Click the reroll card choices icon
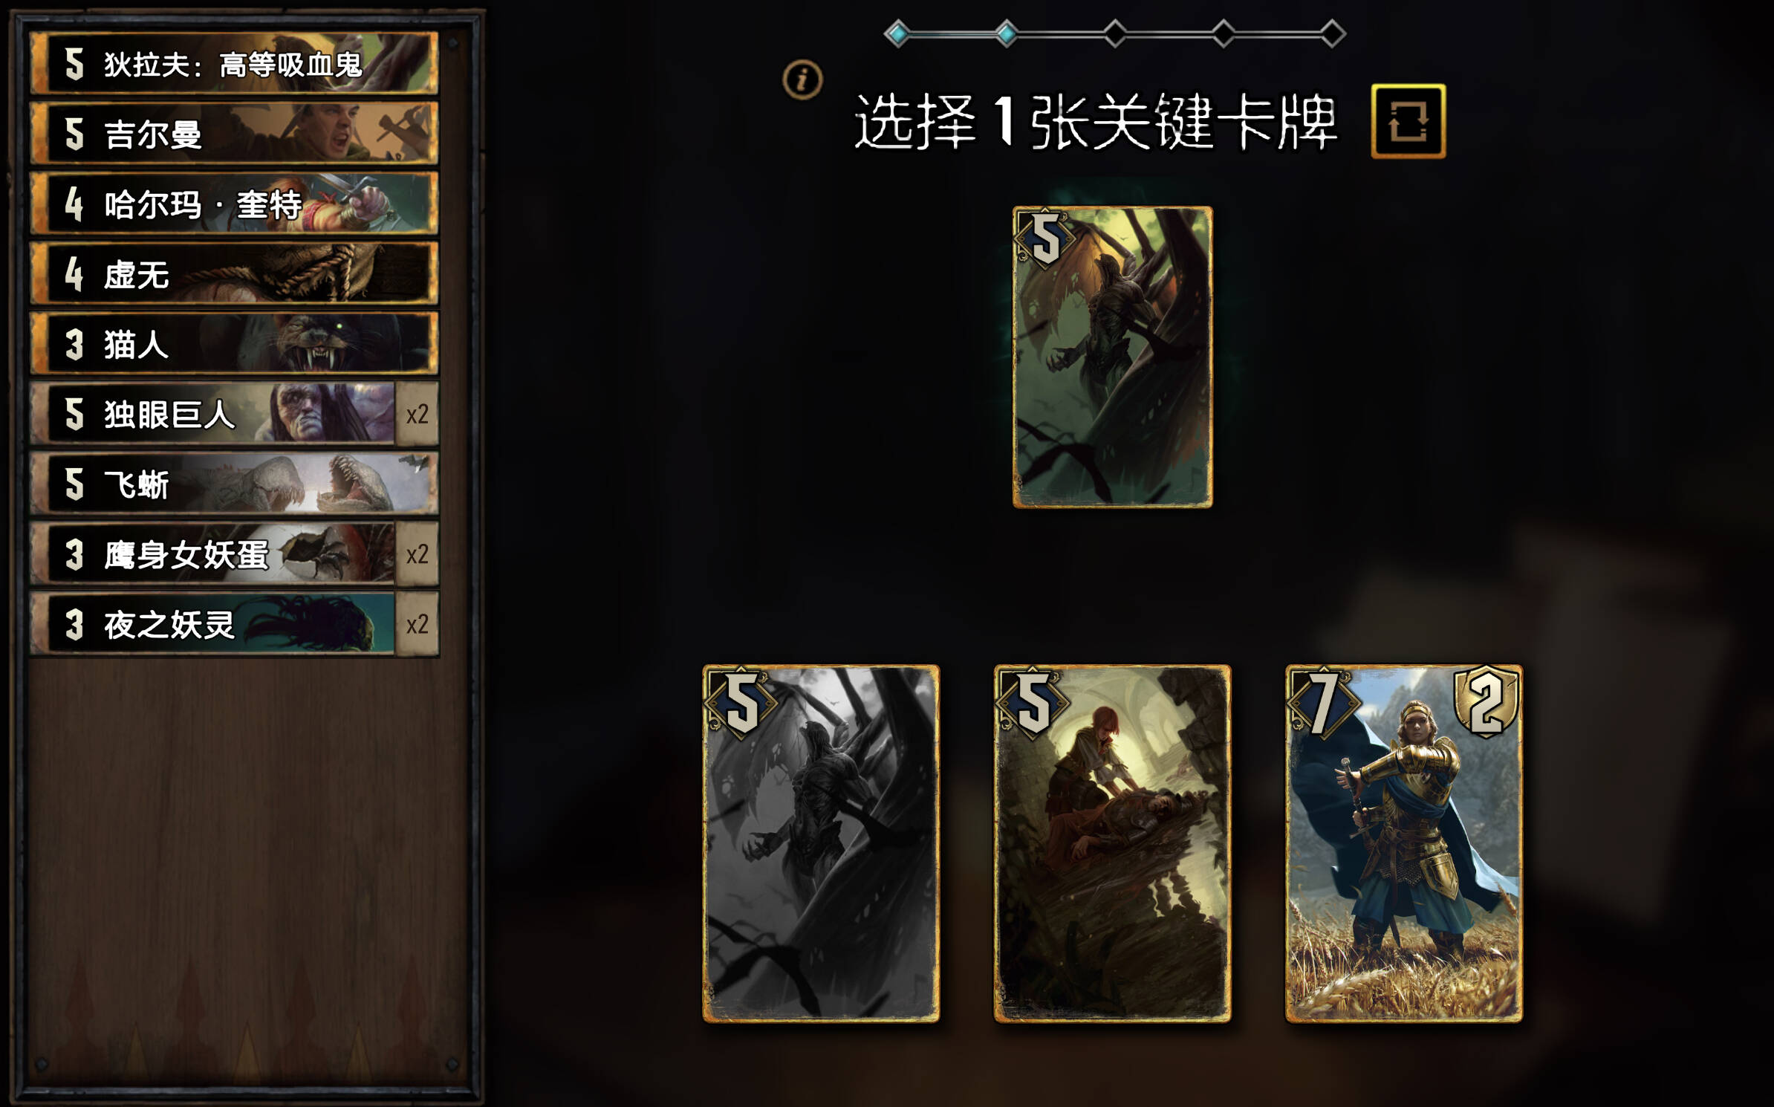This screenshot has height=1107, width=1774. coord(1408,121)
